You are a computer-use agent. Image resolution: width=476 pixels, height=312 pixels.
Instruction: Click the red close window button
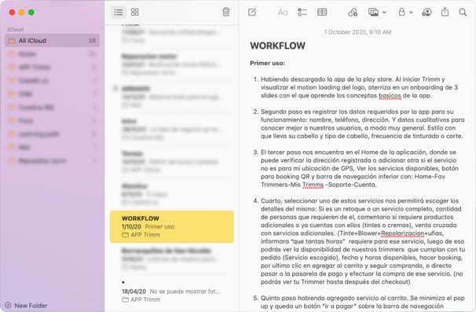[12, 12]
